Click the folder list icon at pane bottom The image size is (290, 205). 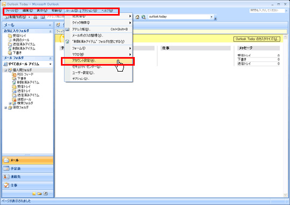39,194
